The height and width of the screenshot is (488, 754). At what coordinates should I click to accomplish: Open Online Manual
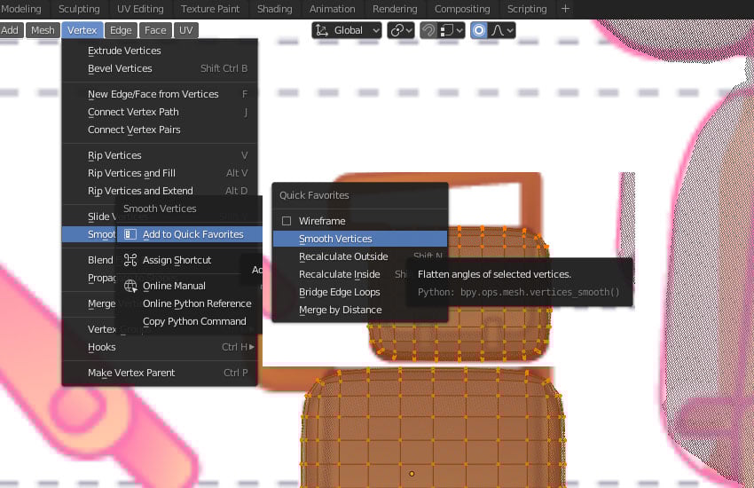tap(189, 286)
